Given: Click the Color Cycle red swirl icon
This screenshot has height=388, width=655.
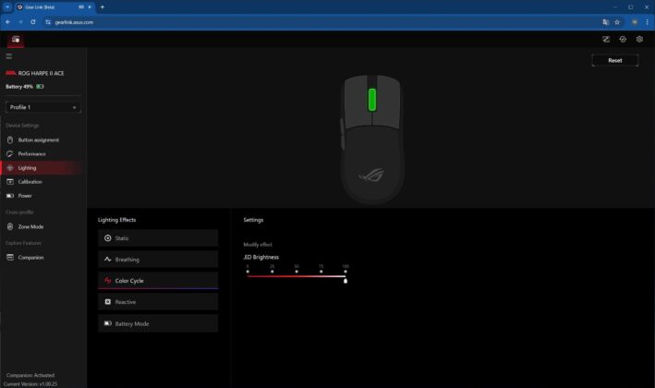Looking at the screenshot, I should click(108, 281).
